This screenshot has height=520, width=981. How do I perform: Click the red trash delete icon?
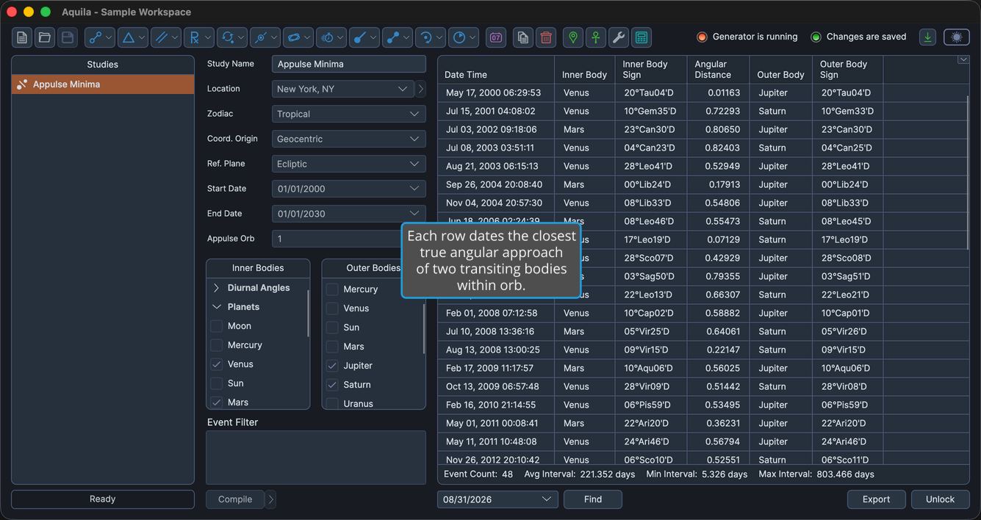pyautogui.click(x=546, y=37)
